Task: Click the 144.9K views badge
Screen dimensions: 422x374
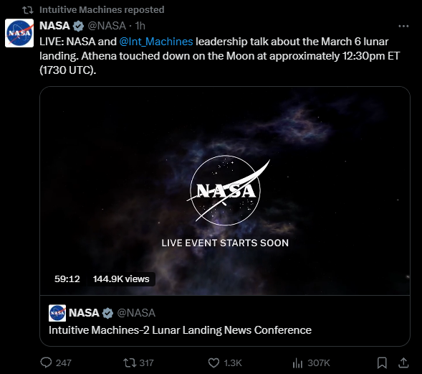Action: [121, 279]
